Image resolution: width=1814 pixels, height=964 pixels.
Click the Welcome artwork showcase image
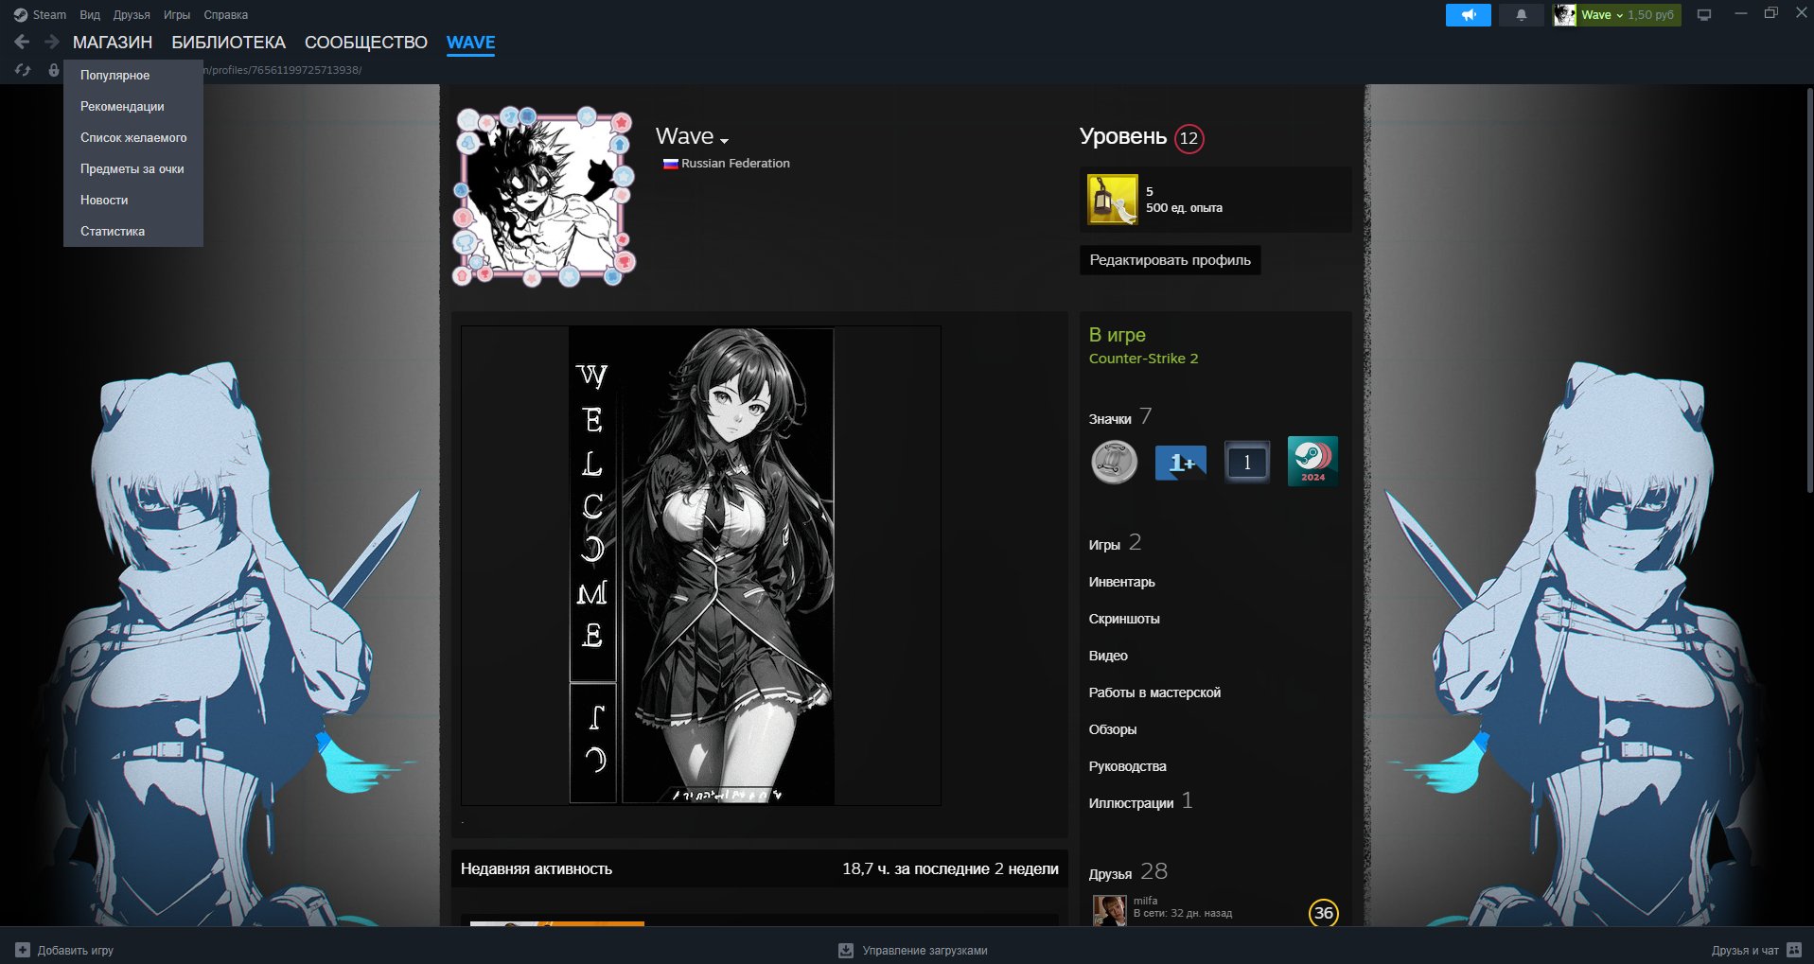point(701,566)
